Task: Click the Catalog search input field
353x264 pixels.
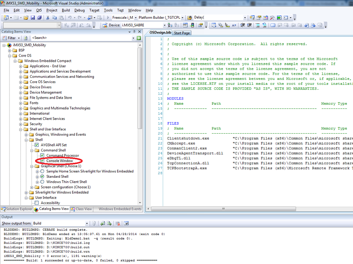Action: point(81,38)
